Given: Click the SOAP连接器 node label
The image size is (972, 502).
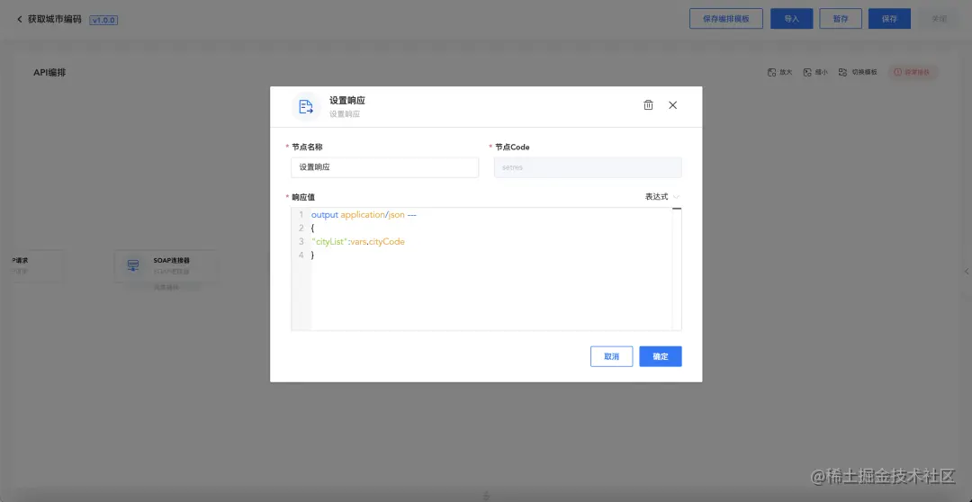Looking at the screenshot, I should 172,261.
